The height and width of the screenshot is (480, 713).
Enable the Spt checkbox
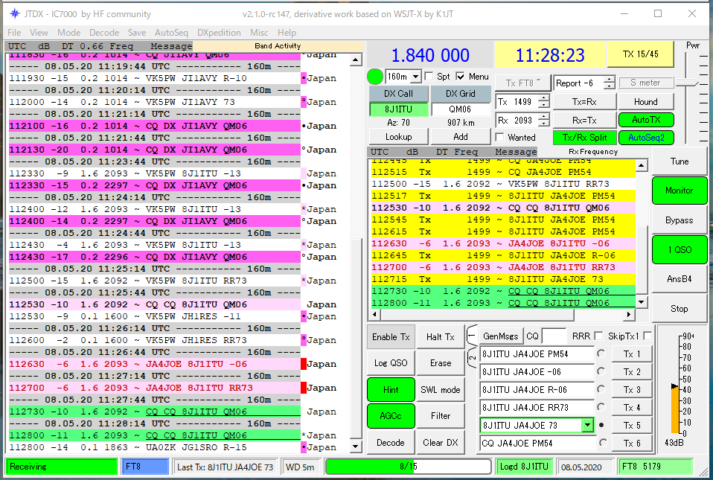429,77
